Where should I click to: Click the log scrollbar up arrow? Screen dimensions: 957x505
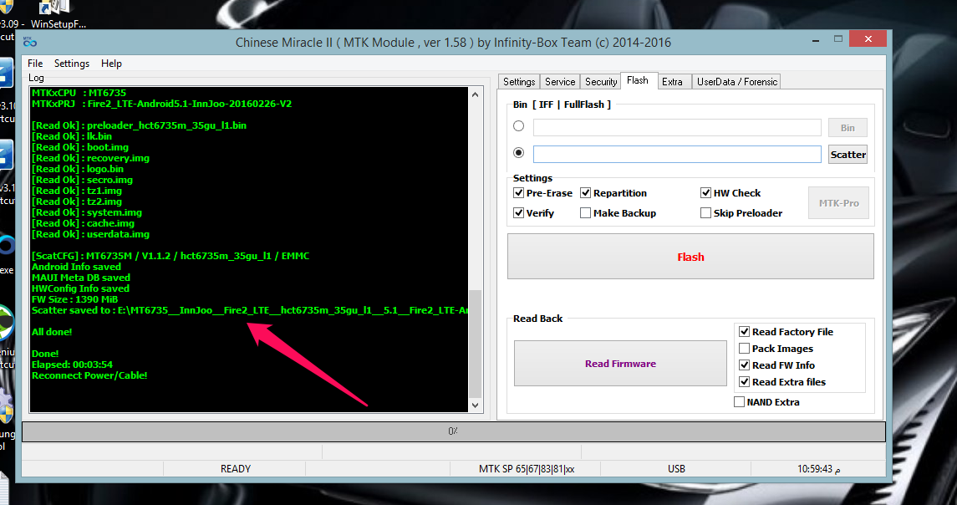[x=476, y=94]
